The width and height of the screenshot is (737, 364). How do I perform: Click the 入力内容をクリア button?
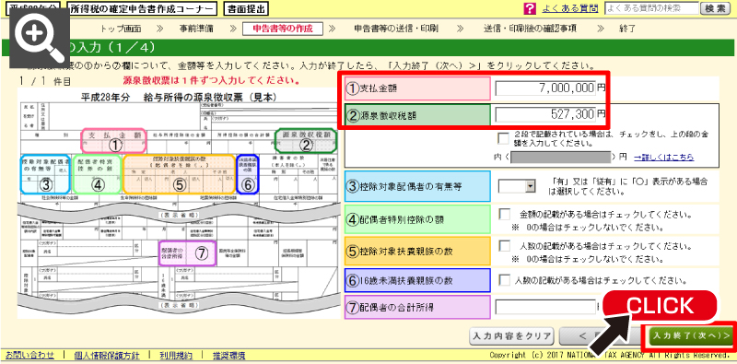pyautogui.click(x=511, y=335)
